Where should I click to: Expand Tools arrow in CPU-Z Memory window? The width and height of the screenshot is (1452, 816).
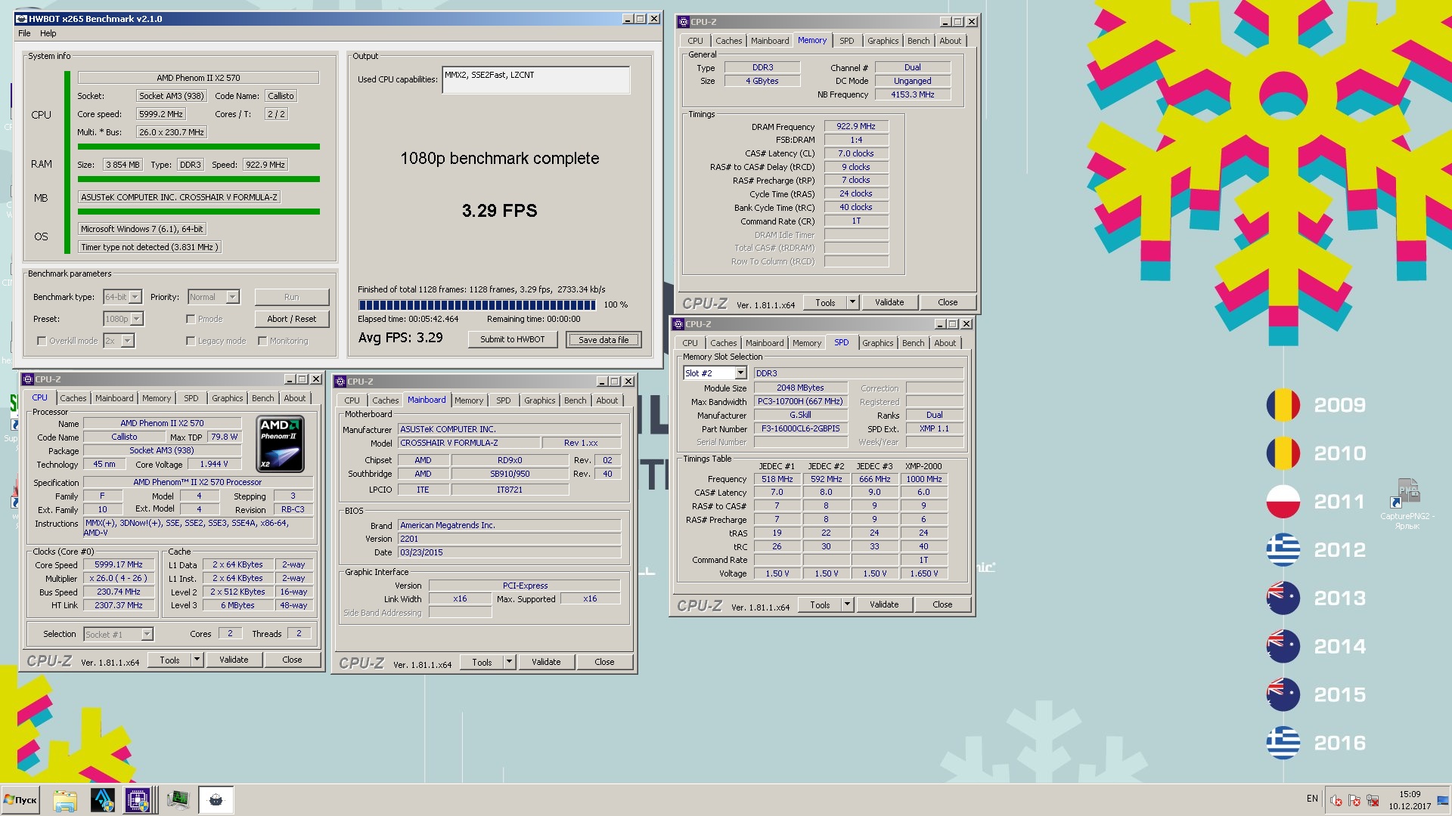point(852,302)
